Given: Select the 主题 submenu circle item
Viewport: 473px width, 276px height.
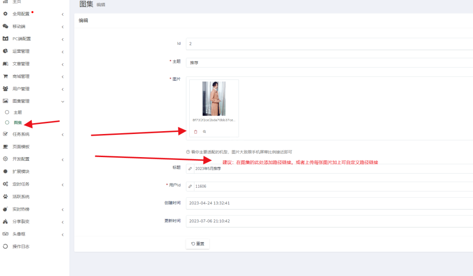Looking at the screenshot, I should coord(7,112).
